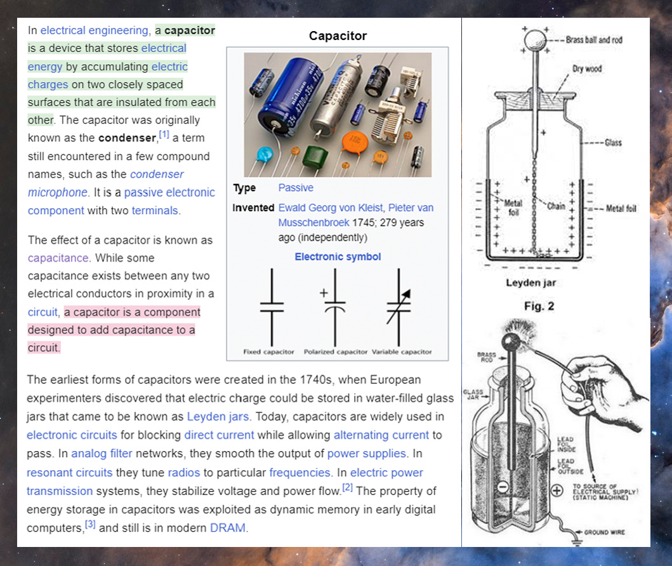
Task: Follow the alternating current link
Action: pyautogui.click(x=381, y=435)
